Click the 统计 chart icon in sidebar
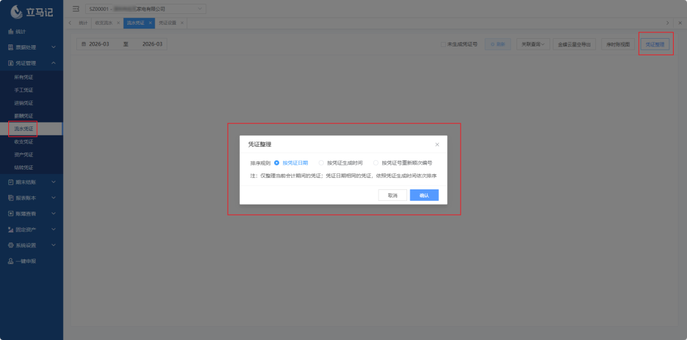 10,31
